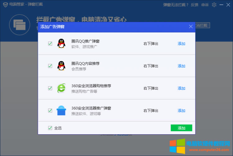Open settings via the gear icon in title bar
233x156 pixels.
[214, 5]
